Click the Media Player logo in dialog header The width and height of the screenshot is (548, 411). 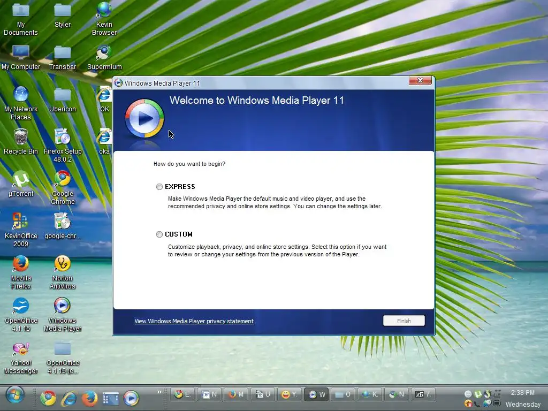coord(144,118)
